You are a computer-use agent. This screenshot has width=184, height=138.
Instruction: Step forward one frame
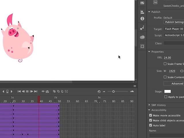31,91
